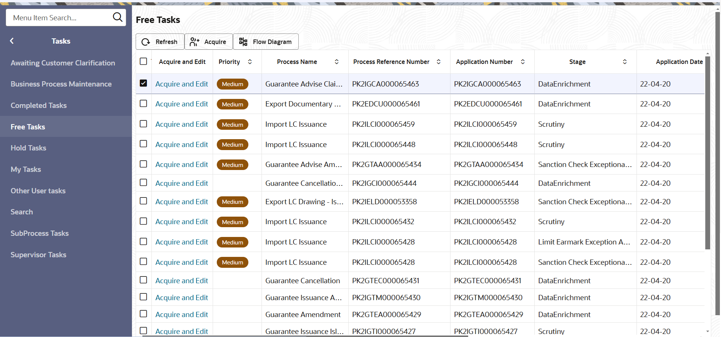Sort by Stage column arrows
The image size is (721, 337).
pyautogui.click(x=625, y=62)
